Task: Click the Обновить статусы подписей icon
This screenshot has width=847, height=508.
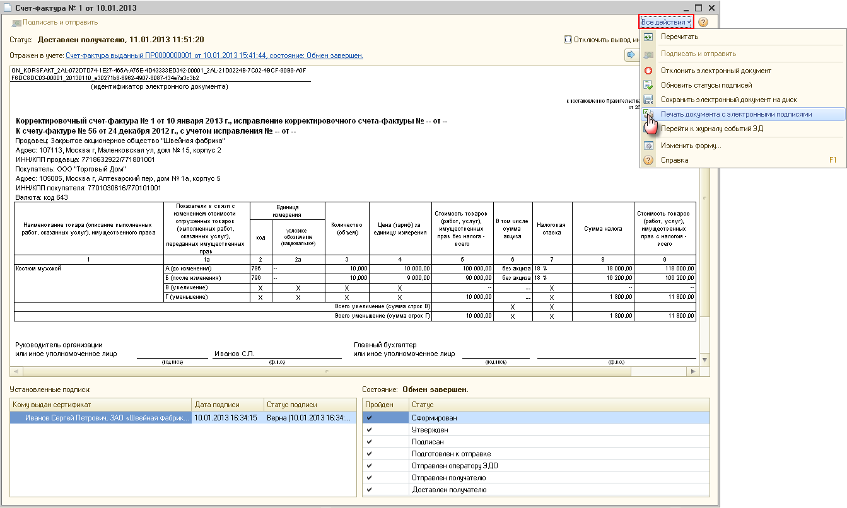Action: 648,85
